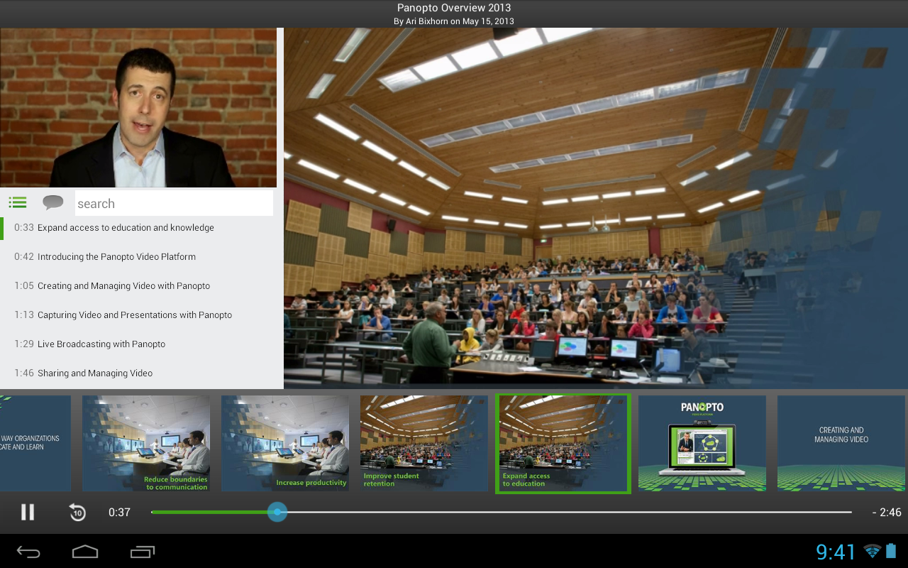Open Capturing Video and Presentations chapter

pyautogui.click(x=134, y=315)
